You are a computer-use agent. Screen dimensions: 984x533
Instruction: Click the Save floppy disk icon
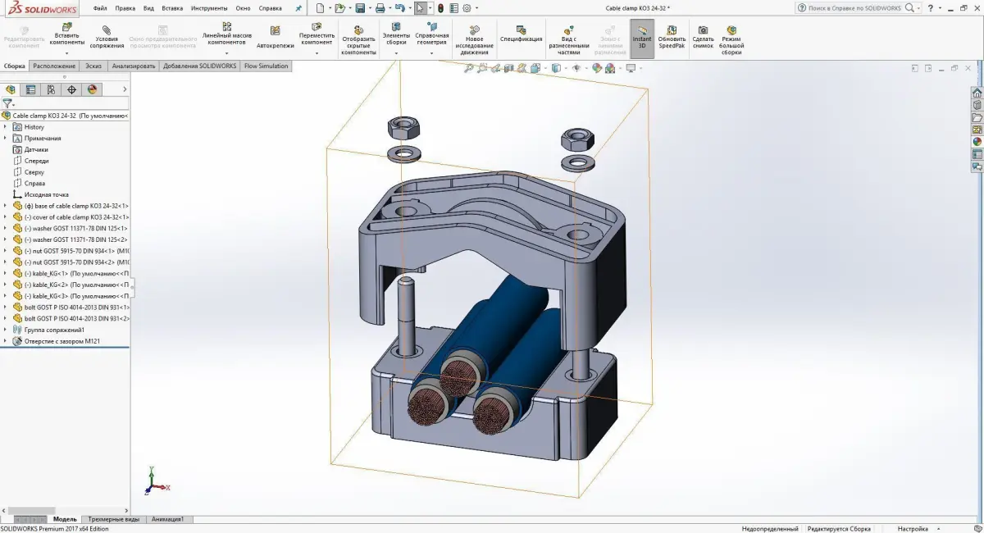point(360,8)
